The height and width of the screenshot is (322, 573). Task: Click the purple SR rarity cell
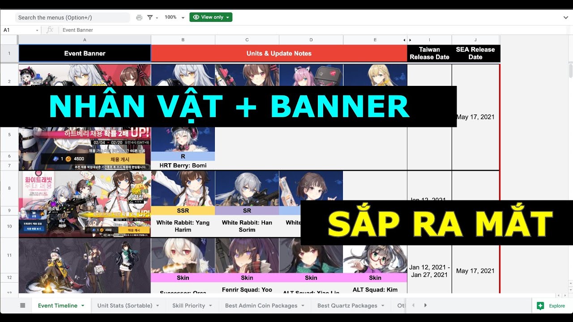click(247, 211)
